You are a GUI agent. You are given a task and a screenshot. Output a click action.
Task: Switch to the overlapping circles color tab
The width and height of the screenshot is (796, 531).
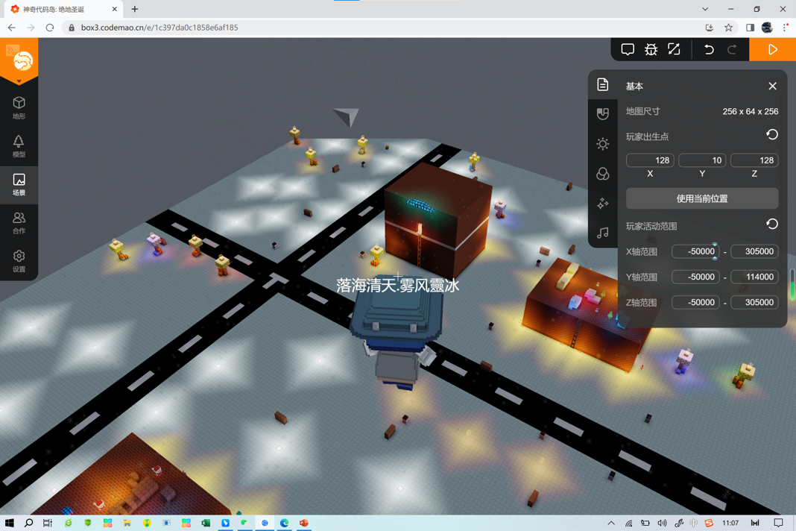(x=602, y=174)
